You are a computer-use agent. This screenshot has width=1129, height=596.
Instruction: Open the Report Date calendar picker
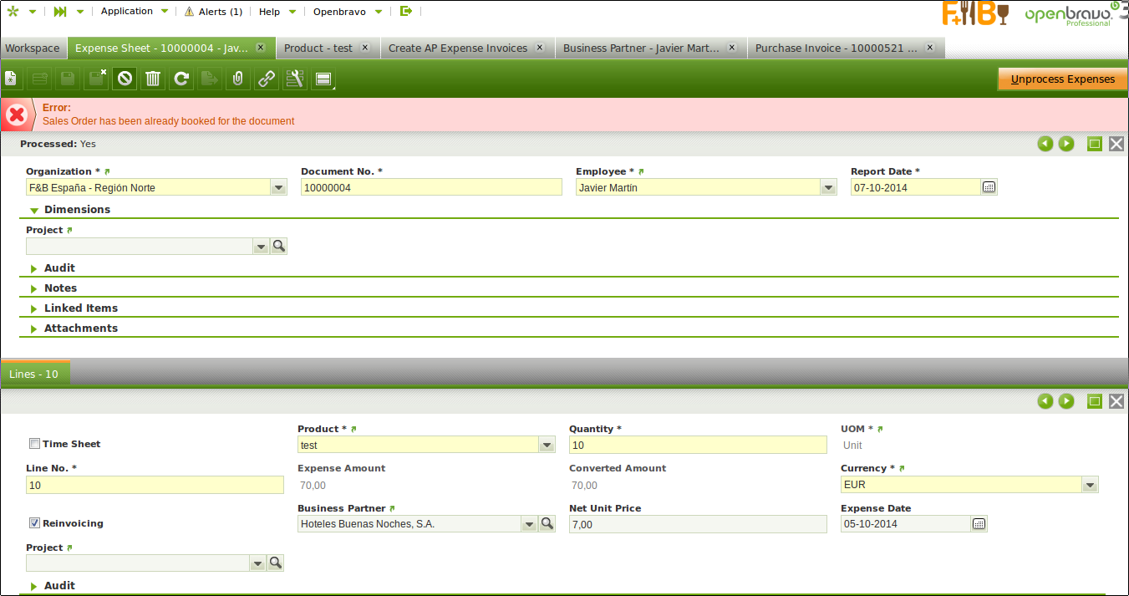click(x=989, y=187)
